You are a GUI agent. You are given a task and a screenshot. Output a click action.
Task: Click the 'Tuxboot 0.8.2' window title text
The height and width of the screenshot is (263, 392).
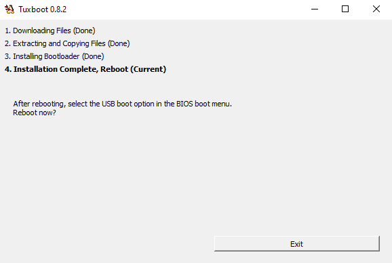point(43,9)
